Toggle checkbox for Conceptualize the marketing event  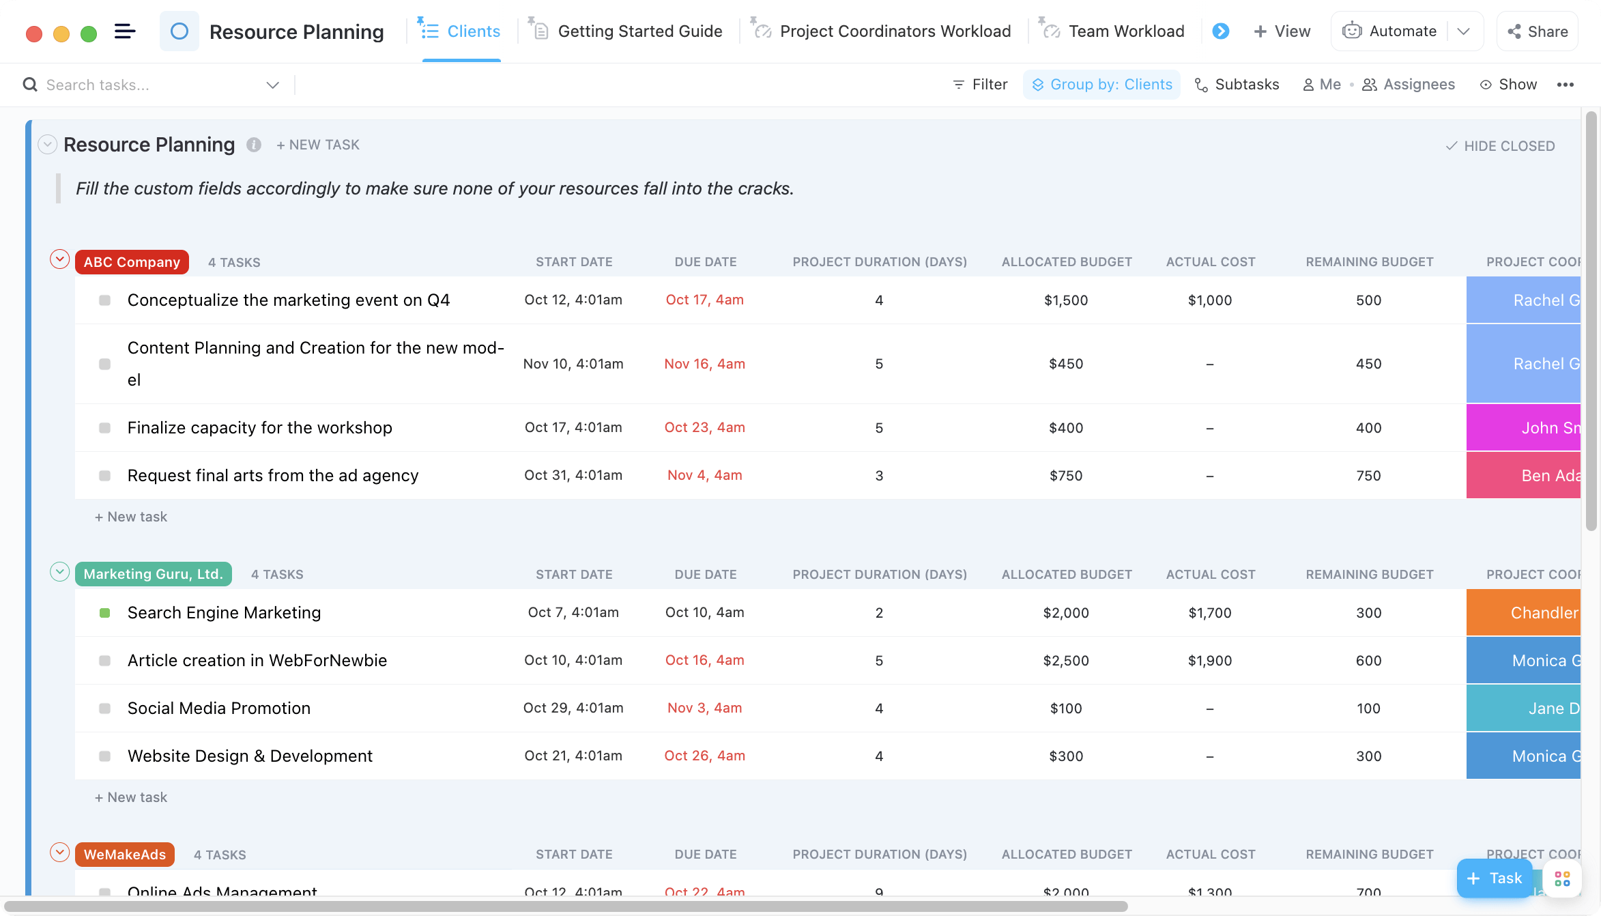[104, 299]
